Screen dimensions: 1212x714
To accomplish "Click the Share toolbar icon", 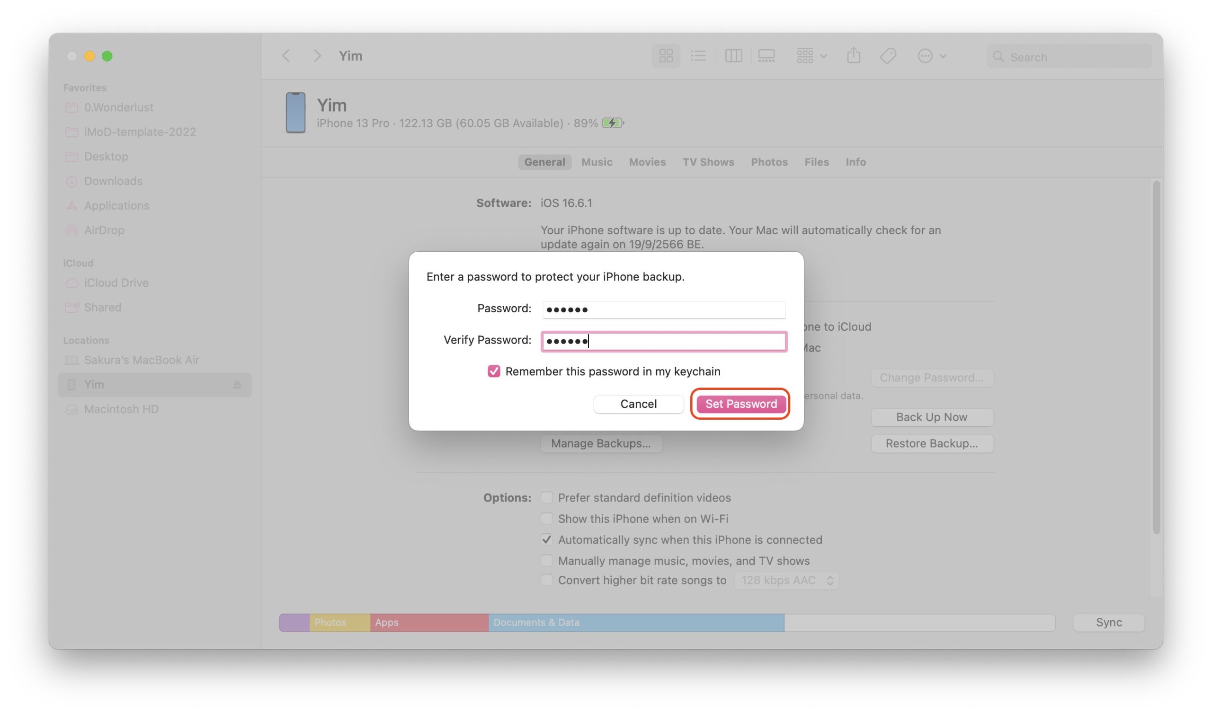I will (854, 56).
